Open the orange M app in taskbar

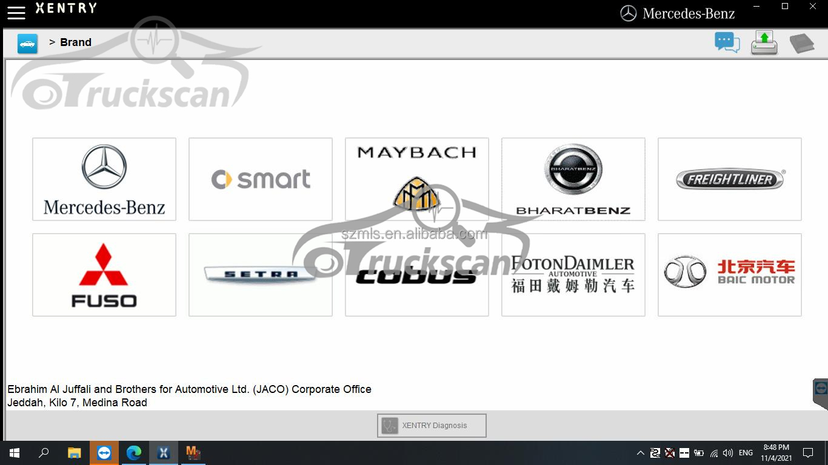click(193, 453)
